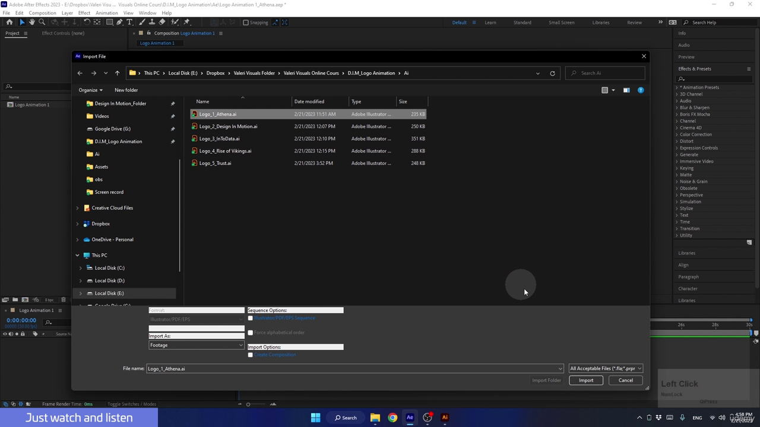The width and height of the screenshot is (760, 427).
Task: Select the Zoom magnifier tool
Action: tap(42, 23)
